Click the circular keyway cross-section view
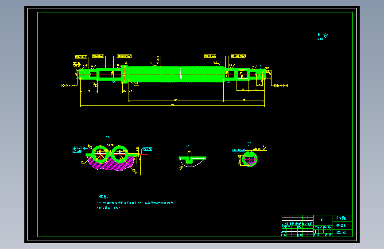384x249 pixels. [x=249, y=159]
